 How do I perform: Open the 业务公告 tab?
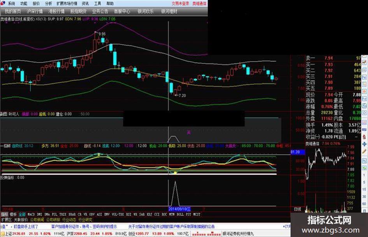[100, 11]
